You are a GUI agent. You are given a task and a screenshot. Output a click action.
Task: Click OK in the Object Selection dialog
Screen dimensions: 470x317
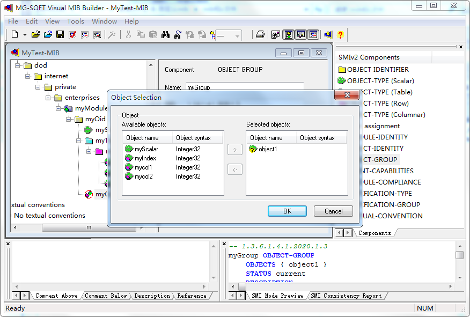click(x=287, y=211)
